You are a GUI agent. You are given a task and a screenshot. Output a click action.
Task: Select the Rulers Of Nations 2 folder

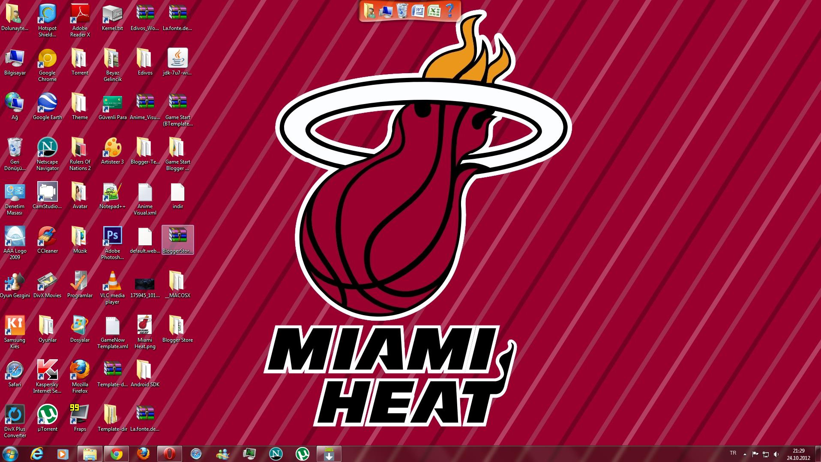[x=80, y=154]
